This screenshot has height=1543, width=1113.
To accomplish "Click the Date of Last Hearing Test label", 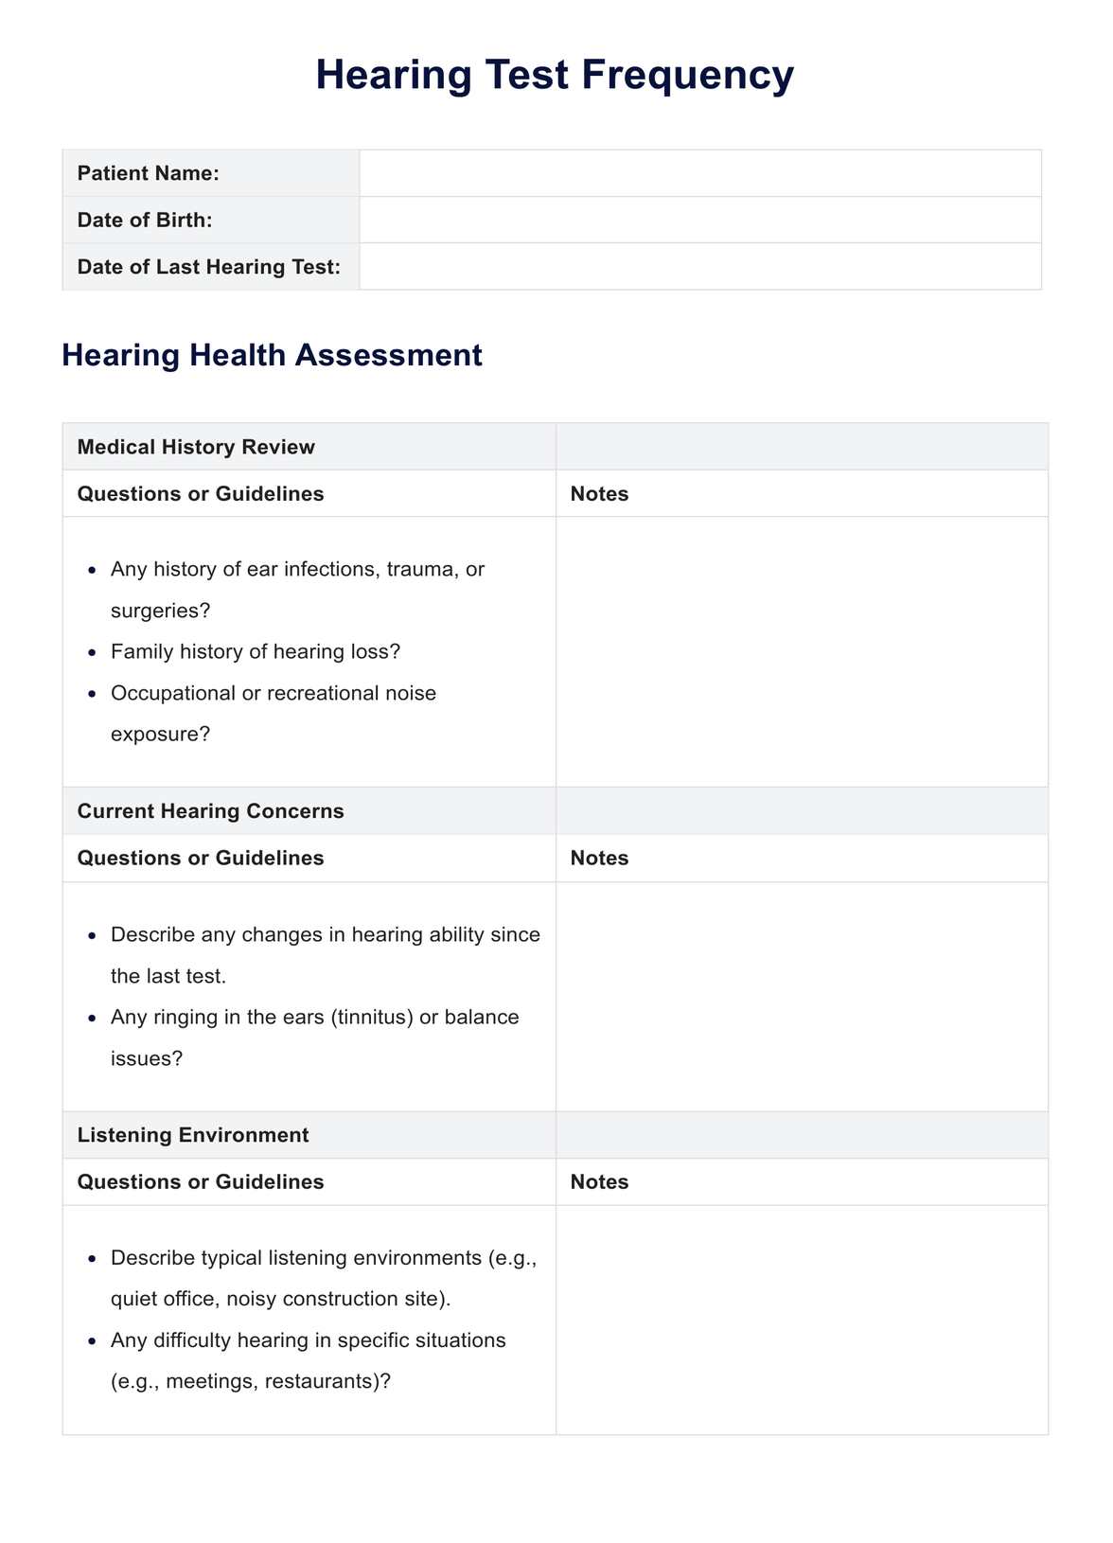I will pos(208,267).
